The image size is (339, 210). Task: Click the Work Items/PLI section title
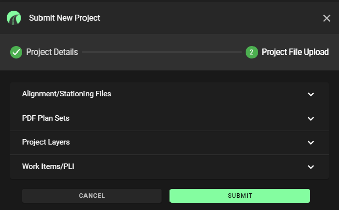click(x=48, y=166)
